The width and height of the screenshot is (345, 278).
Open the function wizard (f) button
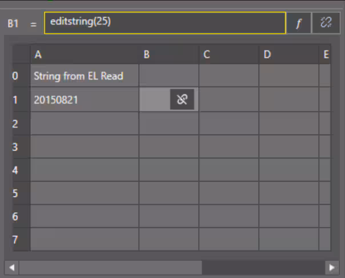pos(299,23)
